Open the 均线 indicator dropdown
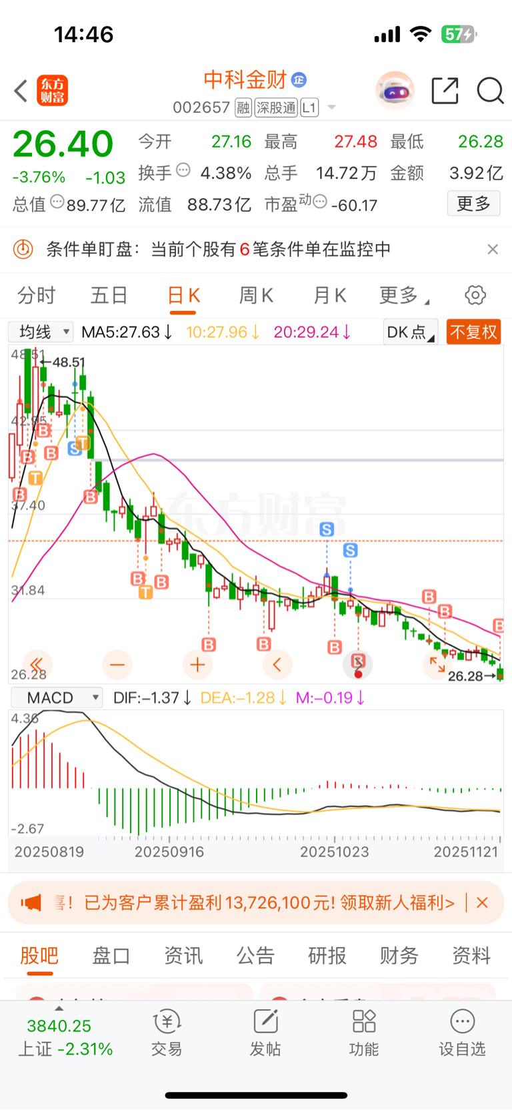Viewport: 512px width, 1110px height. pyautogui.click(x=41, y=332)
